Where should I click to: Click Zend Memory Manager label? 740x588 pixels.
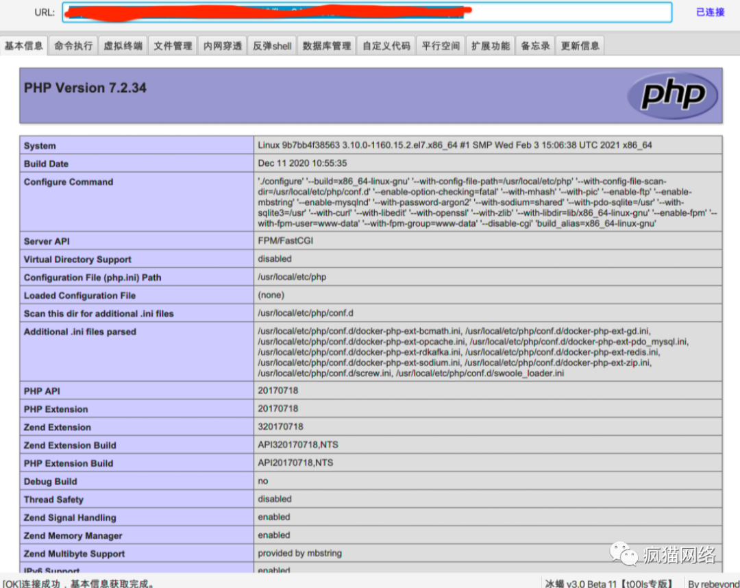[x=73, y=536]
